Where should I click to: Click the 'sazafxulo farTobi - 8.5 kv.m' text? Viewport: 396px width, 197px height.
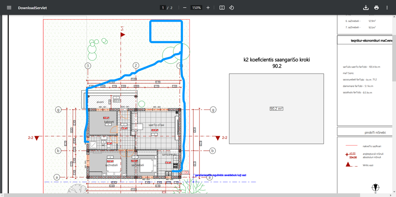coord(357,93)
